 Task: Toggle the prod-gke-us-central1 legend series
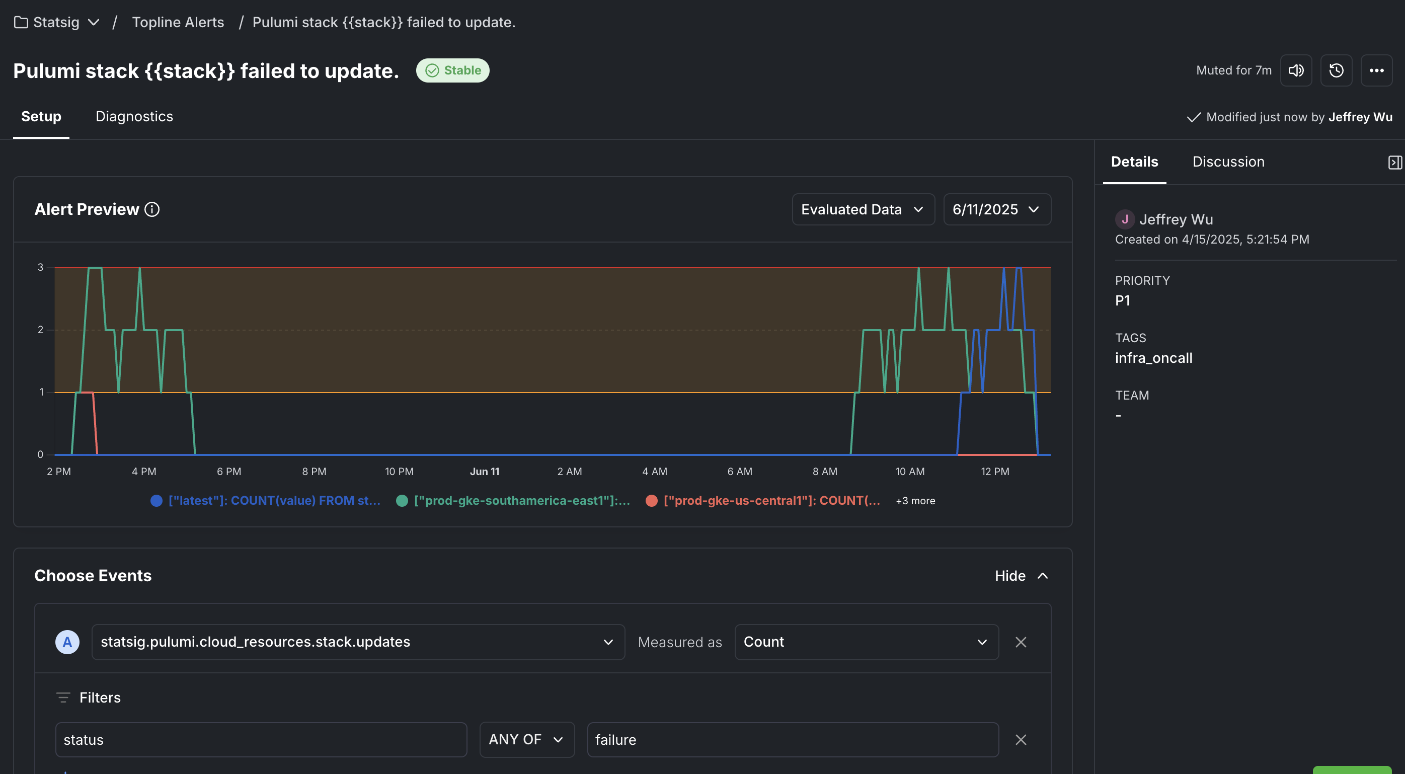pos(762,501)
